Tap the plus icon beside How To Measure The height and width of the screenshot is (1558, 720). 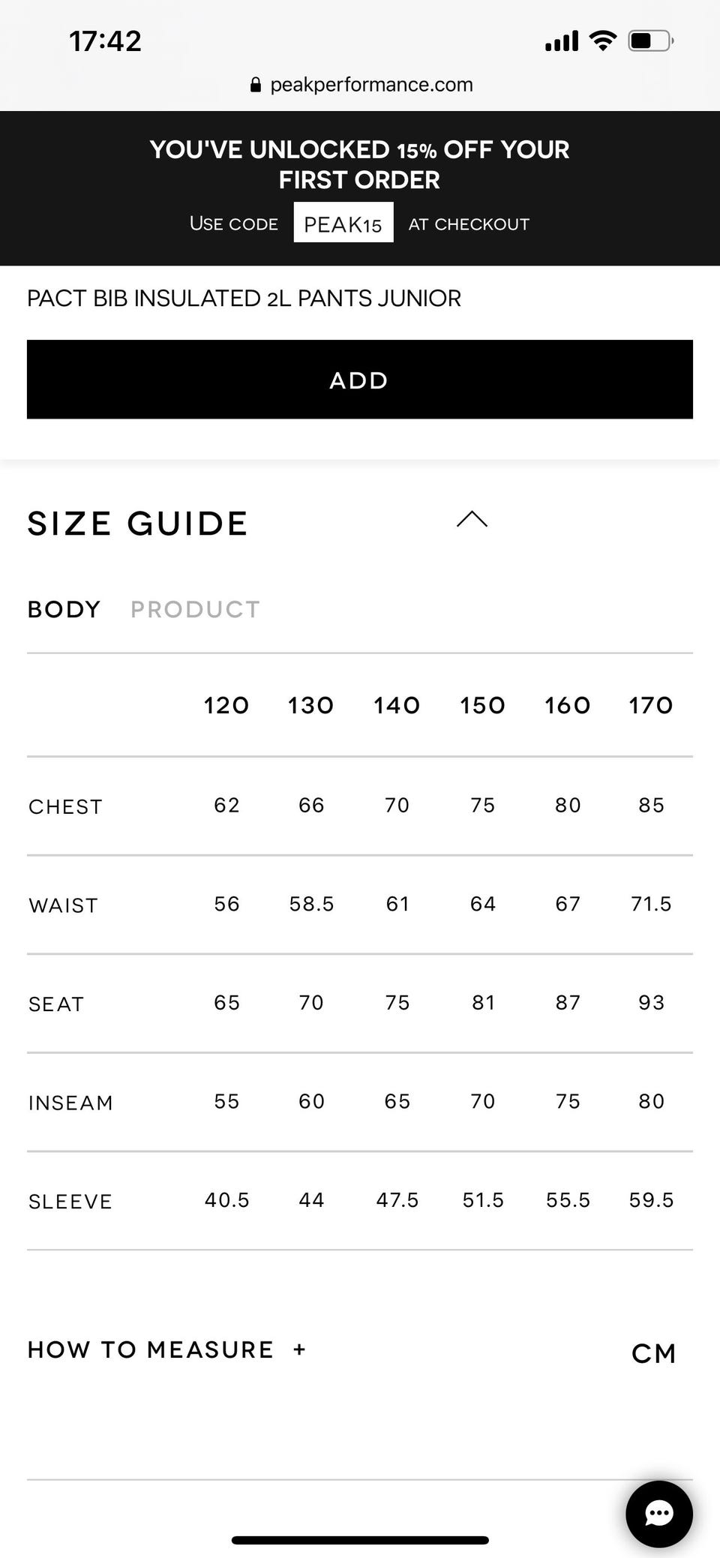[299, 1349]
